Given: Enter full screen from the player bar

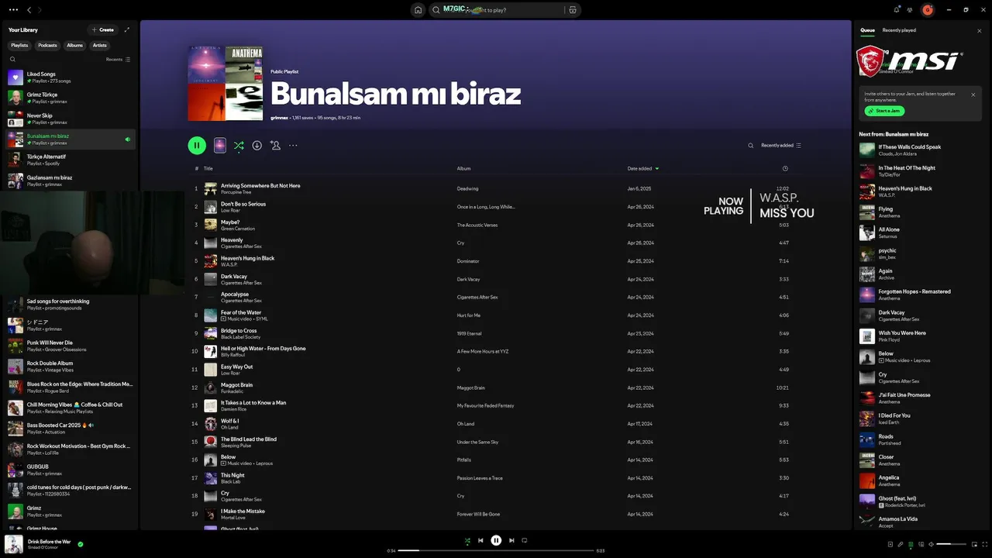Looking at the screenshot, I should pyautogui.click(x=983, y=544).
